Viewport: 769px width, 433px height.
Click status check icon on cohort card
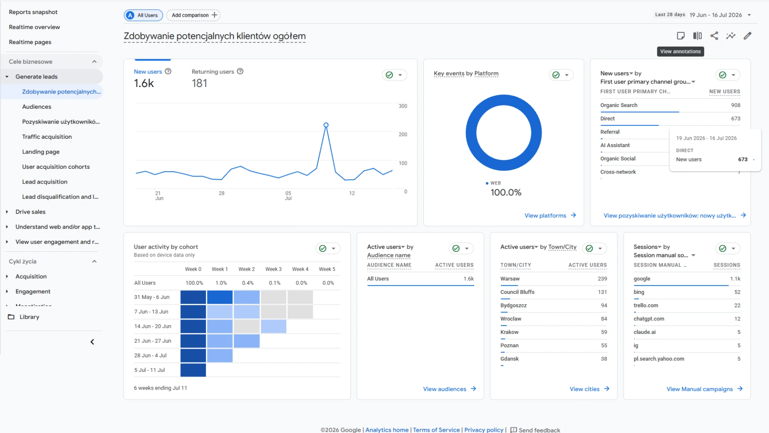(x=323, y=249)
